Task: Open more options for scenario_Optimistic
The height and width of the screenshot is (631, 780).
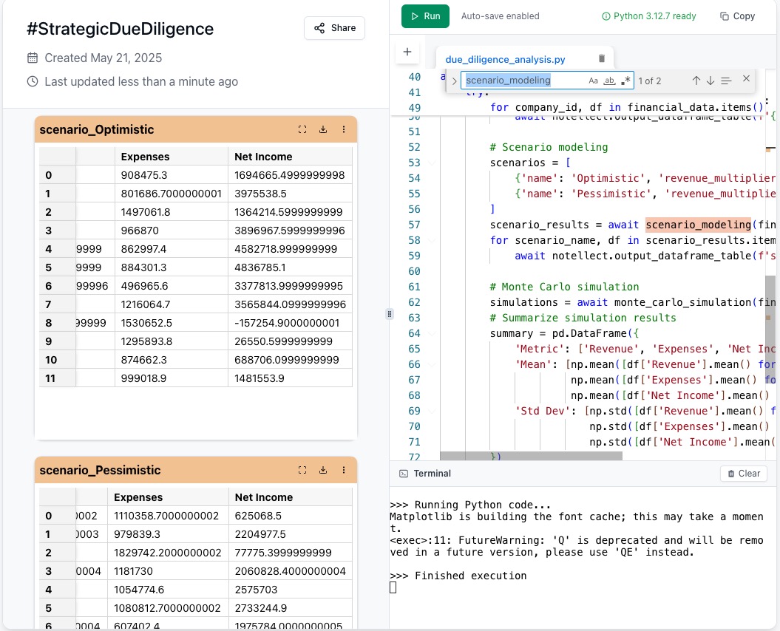Action: tap(344, 129)
